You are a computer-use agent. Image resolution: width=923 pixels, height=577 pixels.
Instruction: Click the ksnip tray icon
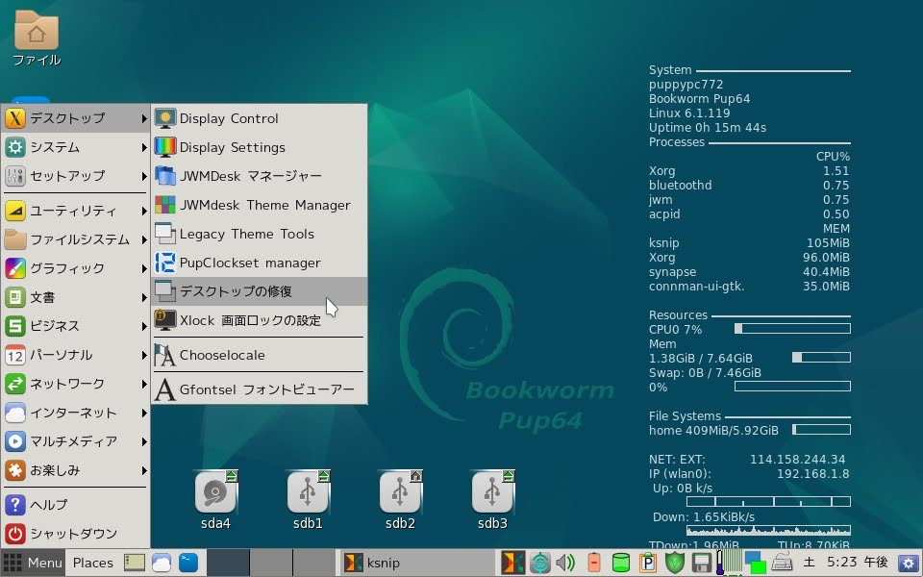512,563
